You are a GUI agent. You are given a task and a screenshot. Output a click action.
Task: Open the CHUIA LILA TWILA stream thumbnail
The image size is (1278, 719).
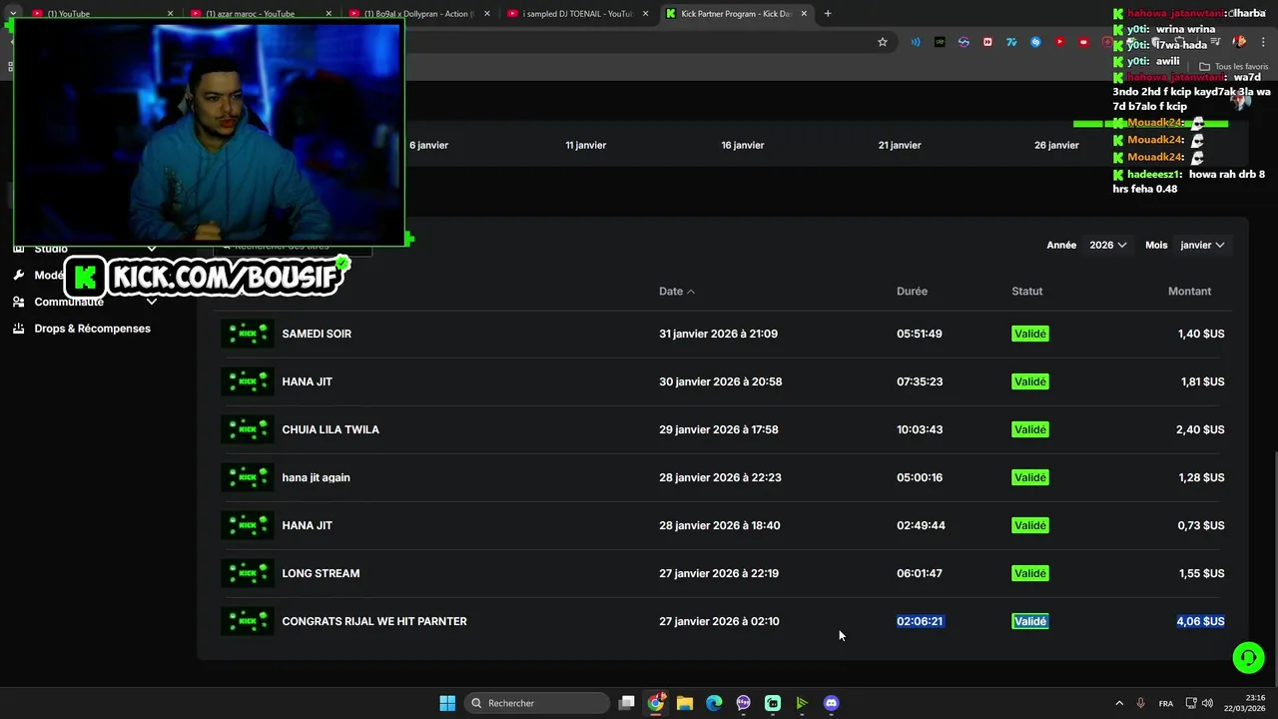point(247,429)
